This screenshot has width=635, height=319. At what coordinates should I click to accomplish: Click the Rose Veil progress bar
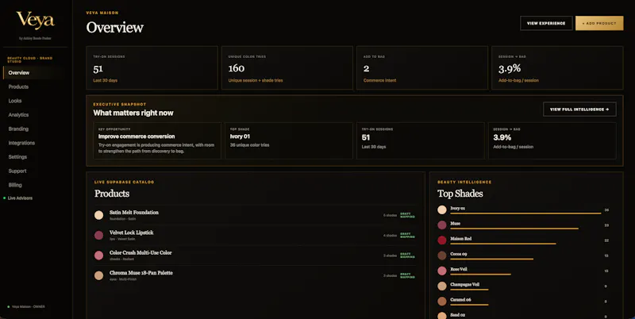480,274
